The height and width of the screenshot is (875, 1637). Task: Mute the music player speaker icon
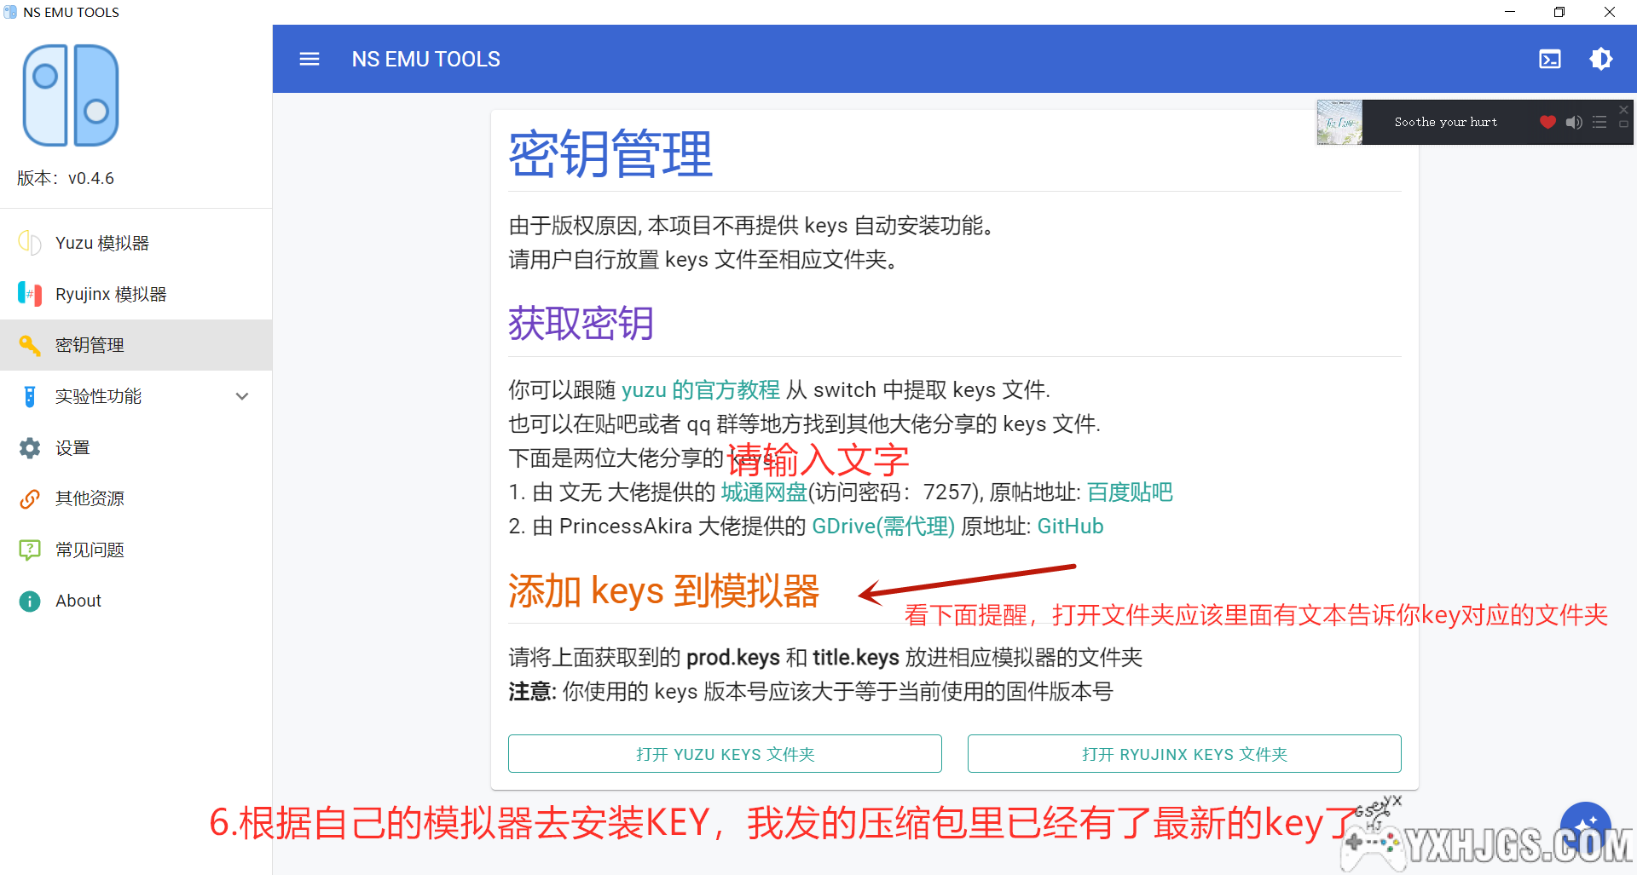tap(1574, 122)
